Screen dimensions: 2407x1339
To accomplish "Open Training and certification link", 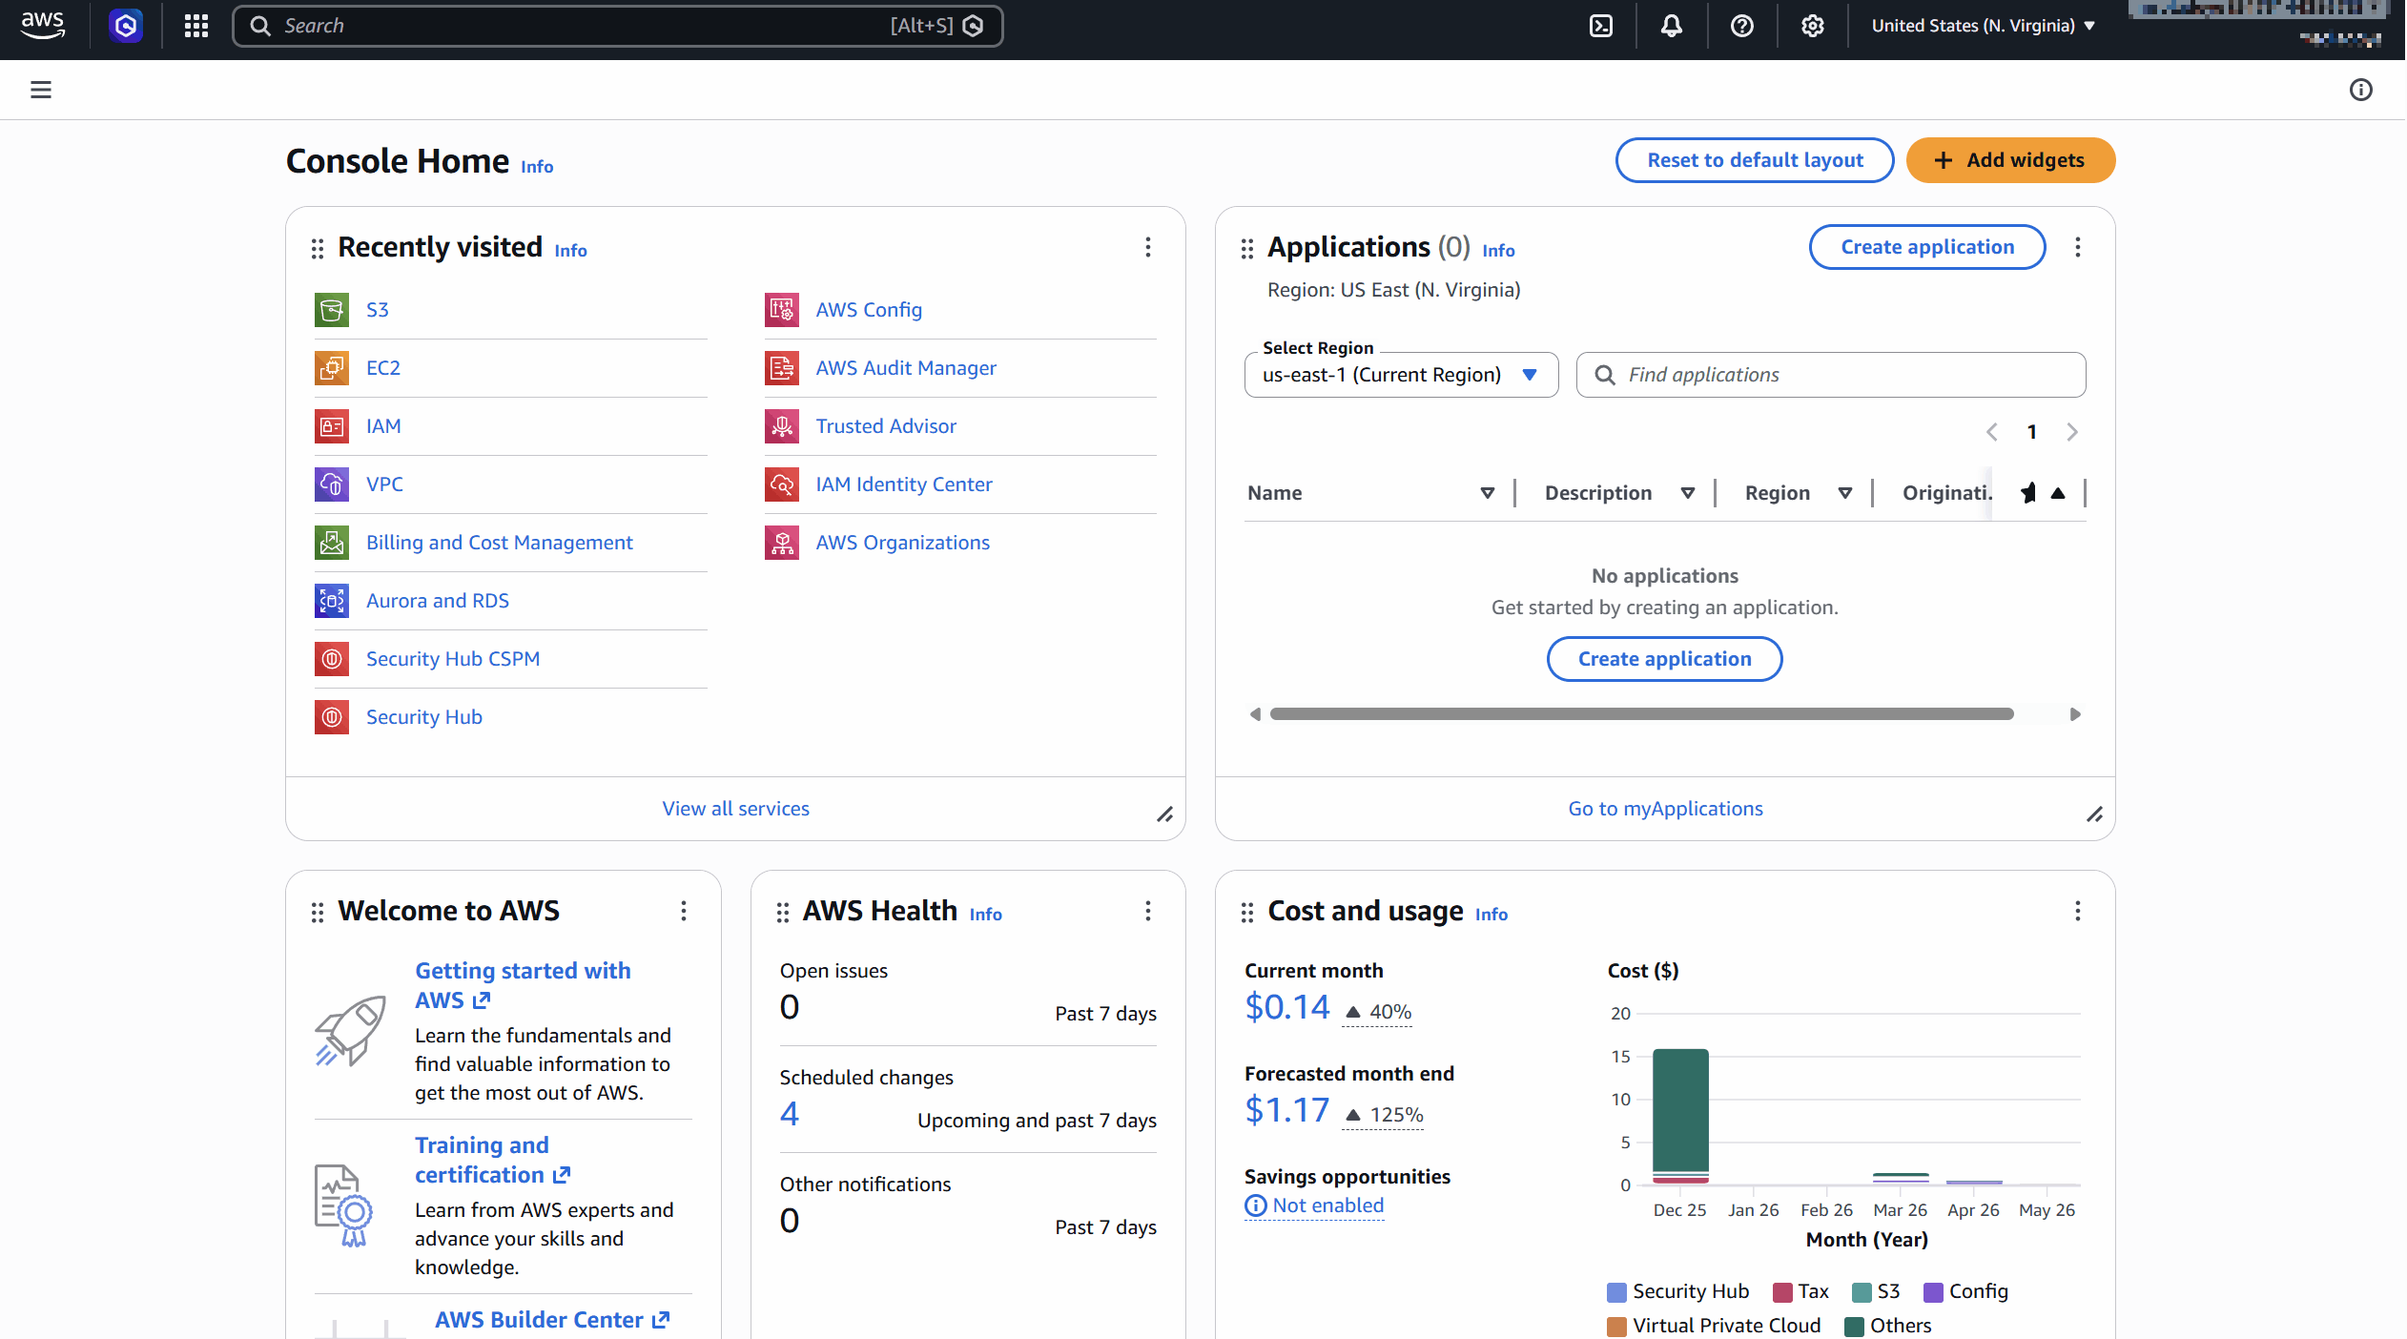I will point(492,1160).
